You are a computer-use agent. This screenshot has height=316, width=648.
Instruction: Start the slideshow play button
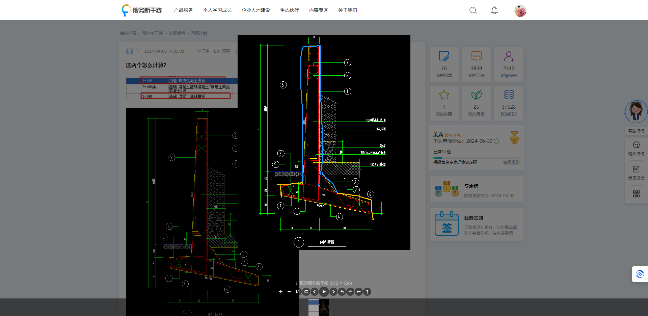[324, 292]
